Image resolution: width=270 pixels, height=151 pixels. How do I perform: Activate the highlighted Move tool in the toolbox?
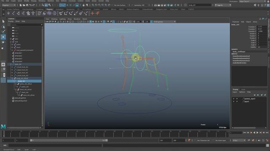[x=3, y=37]
